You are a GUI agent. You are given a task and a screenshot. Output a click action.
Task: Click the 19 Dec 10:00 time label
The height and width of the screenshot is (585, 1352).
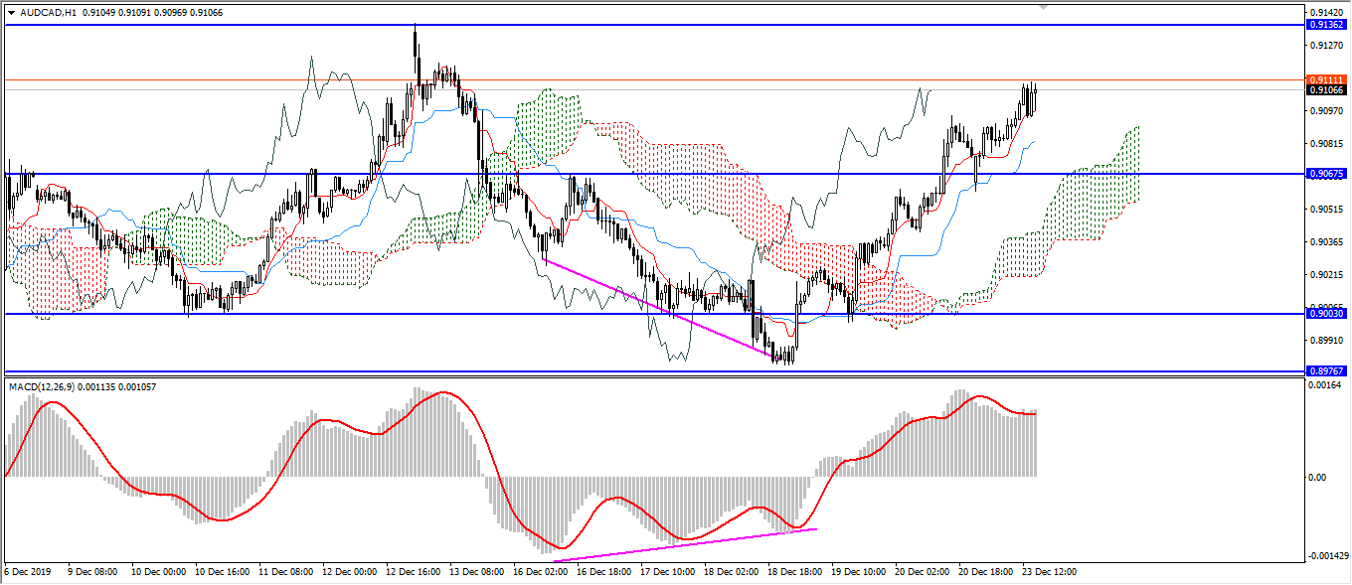coord(859,573)
